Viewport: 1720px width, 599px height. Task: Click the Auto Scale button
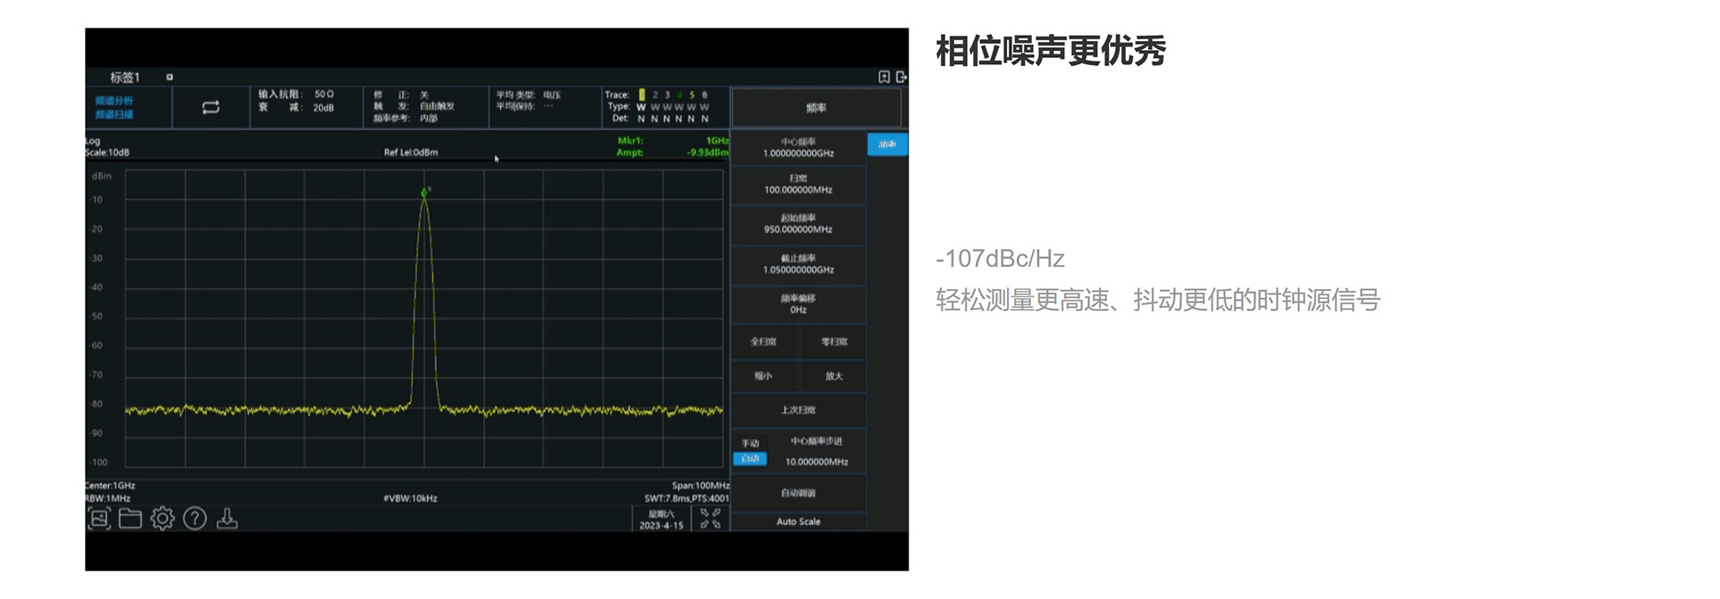(x=799, y=521)
